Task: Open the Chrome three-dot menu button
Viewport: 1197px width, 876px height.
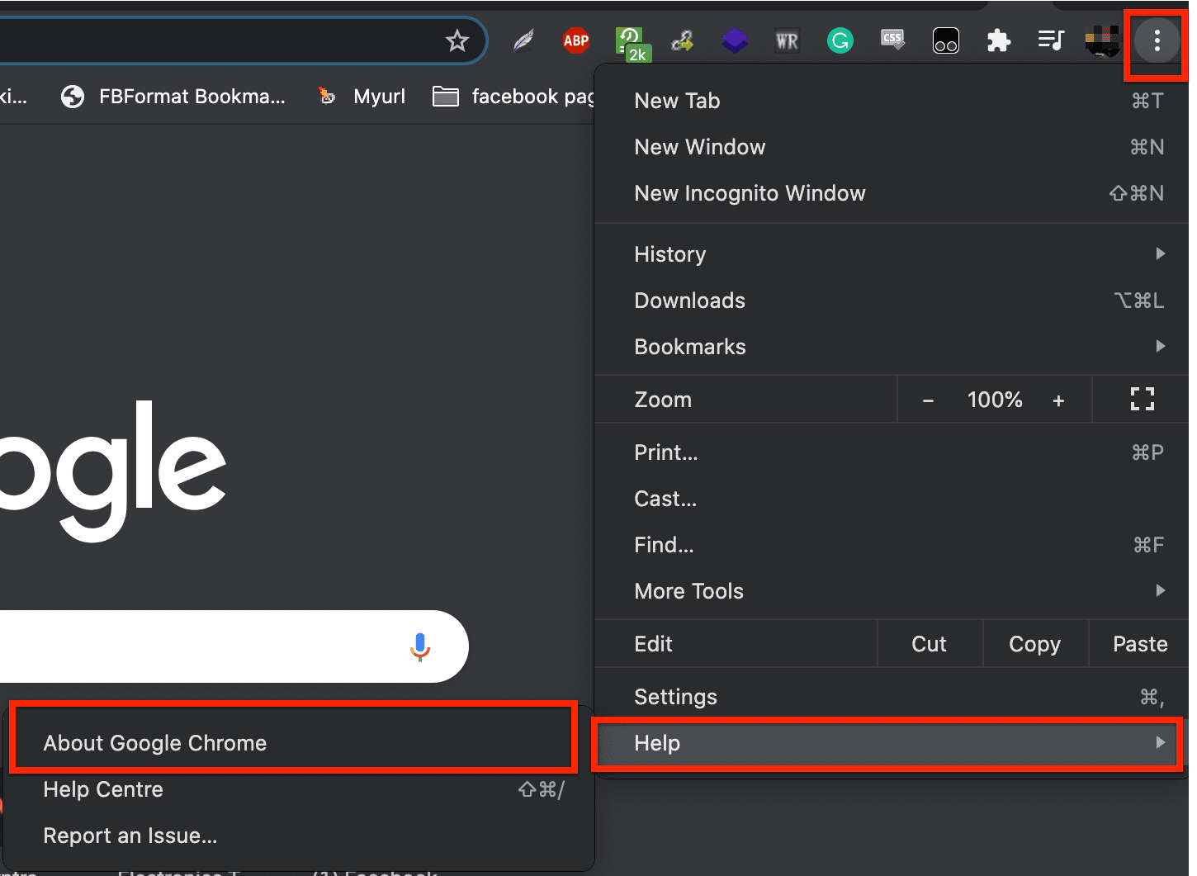Action: [x=1157, y=40]
